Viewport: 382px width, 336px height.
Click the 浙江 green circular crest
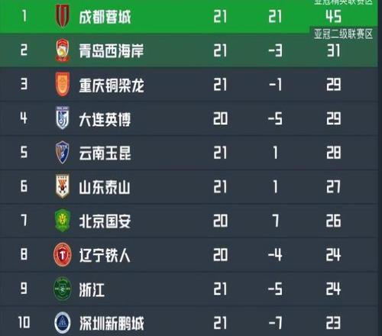(63, 289)
